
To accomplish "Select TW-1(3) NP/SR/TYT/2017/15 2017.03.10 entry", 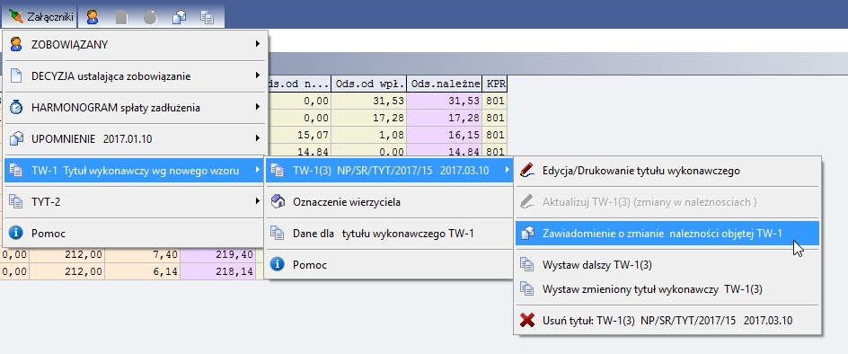I will 389,171.
